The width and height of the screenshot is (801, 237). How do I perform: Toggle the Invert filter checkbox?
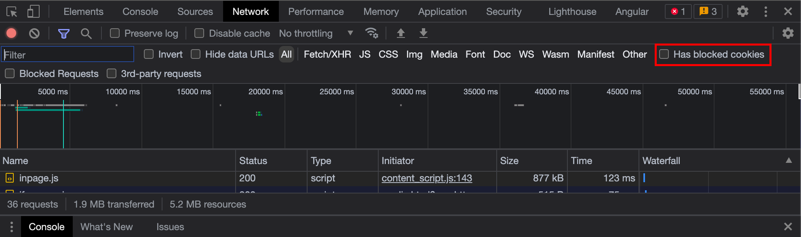(149, 54)
